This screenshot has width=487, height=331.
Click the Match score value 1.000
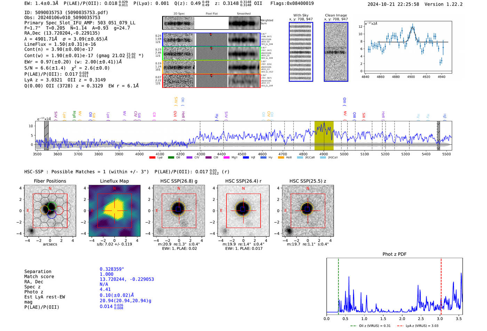[x=106, y=274]
